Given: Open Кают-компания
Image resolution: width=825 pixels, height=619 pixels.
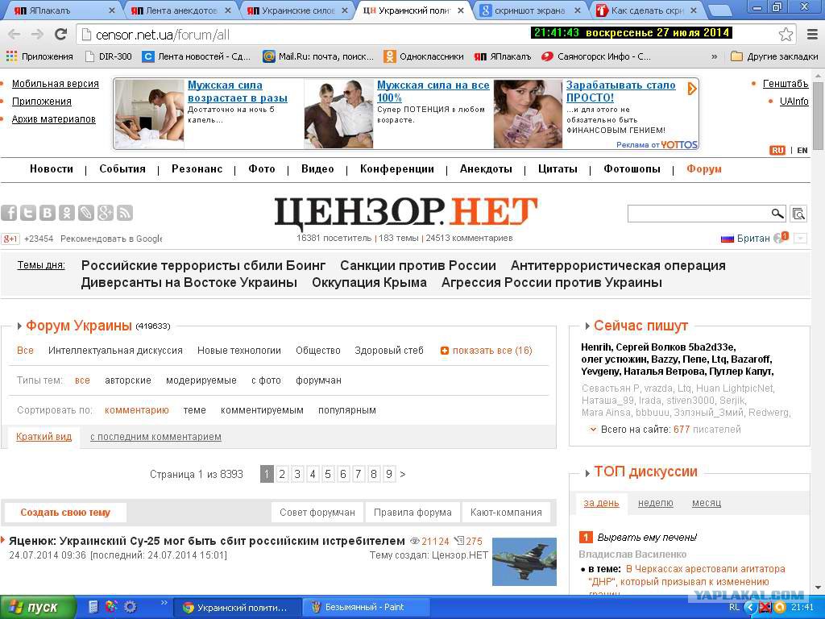Looking at the screenshot, I should coord(506,512).
